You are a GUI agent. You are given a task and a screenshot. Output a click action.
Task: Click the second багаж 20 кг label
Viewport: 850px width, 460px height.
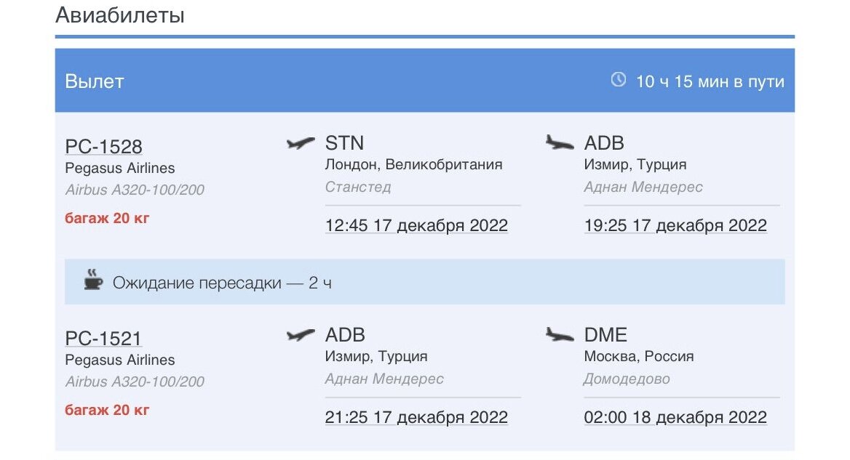[x=107, y=410]
